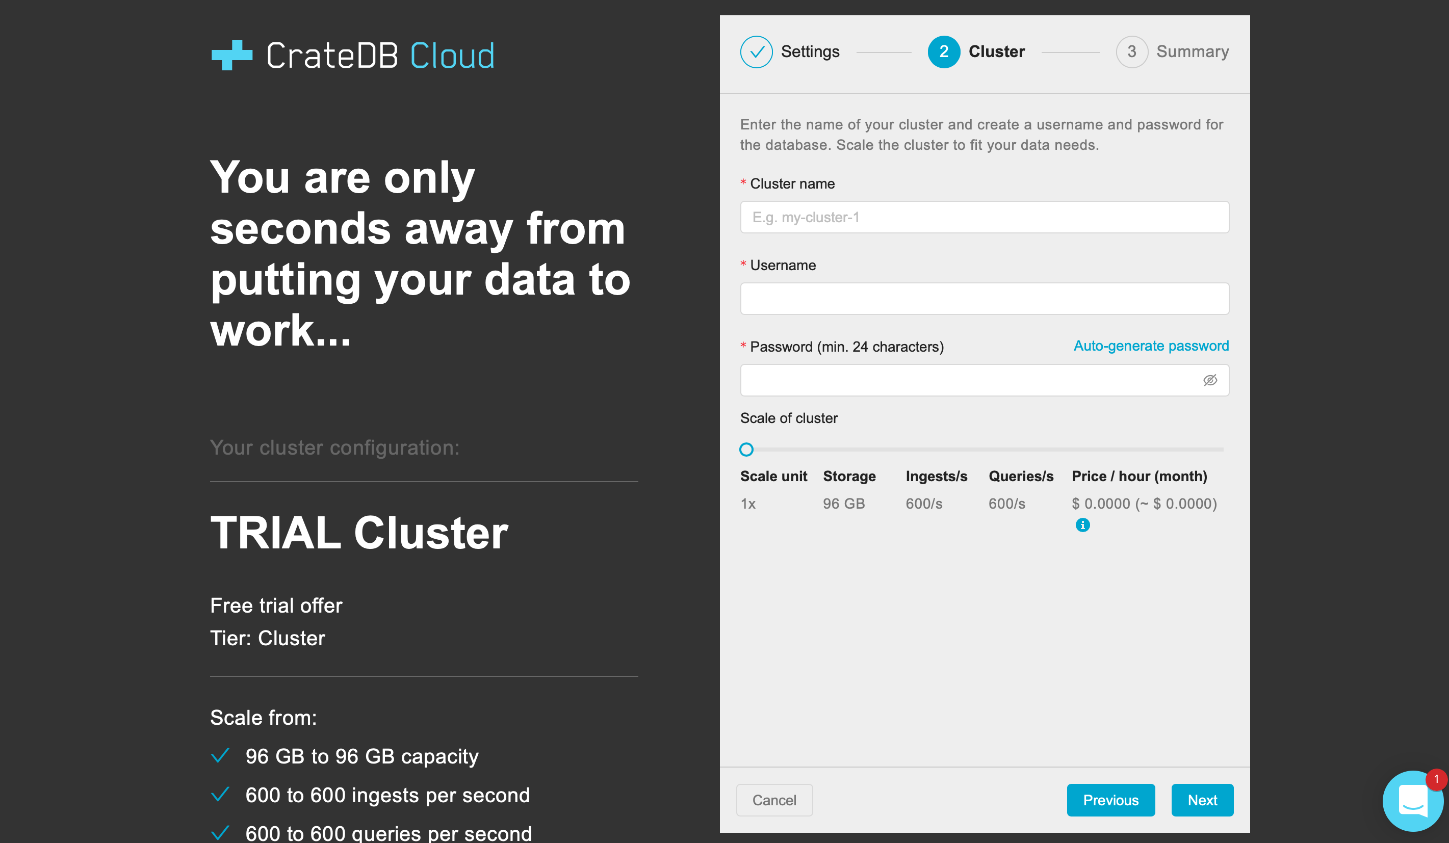Image resolution: width=1449 pixels, height=843 pixels.
Task: Click the price info icon
Action: pyautogui.click(x=1082, y=524)
